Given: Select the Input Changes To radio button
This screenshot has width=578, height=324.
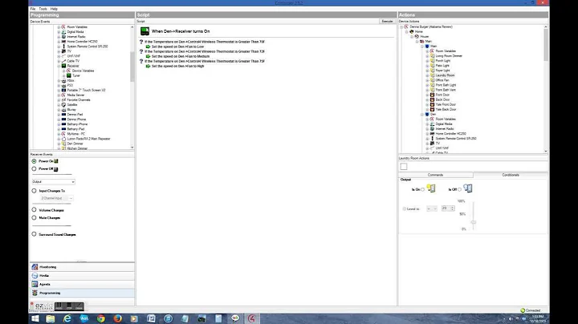Looking at the screenshot, I should click(x=34, y=191).
